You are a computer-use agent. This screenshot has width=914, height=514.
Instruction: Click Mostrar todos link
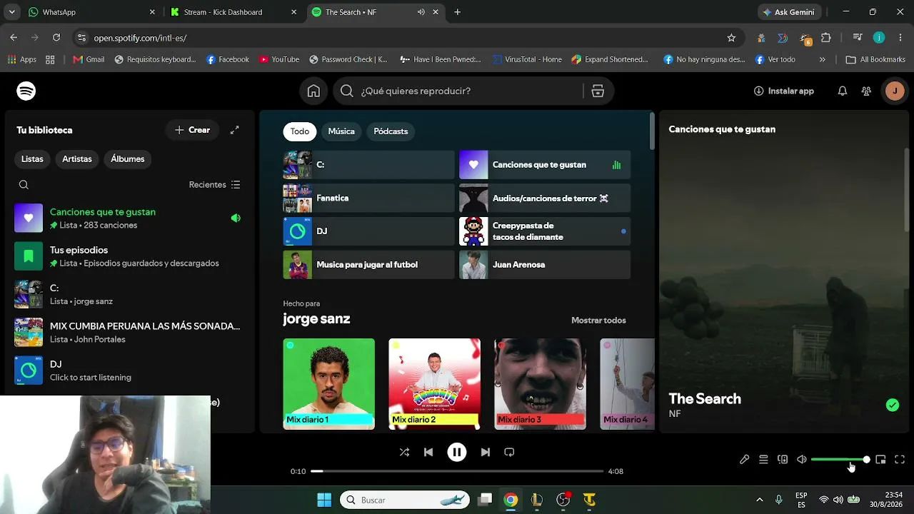click(x=598, y=321)
